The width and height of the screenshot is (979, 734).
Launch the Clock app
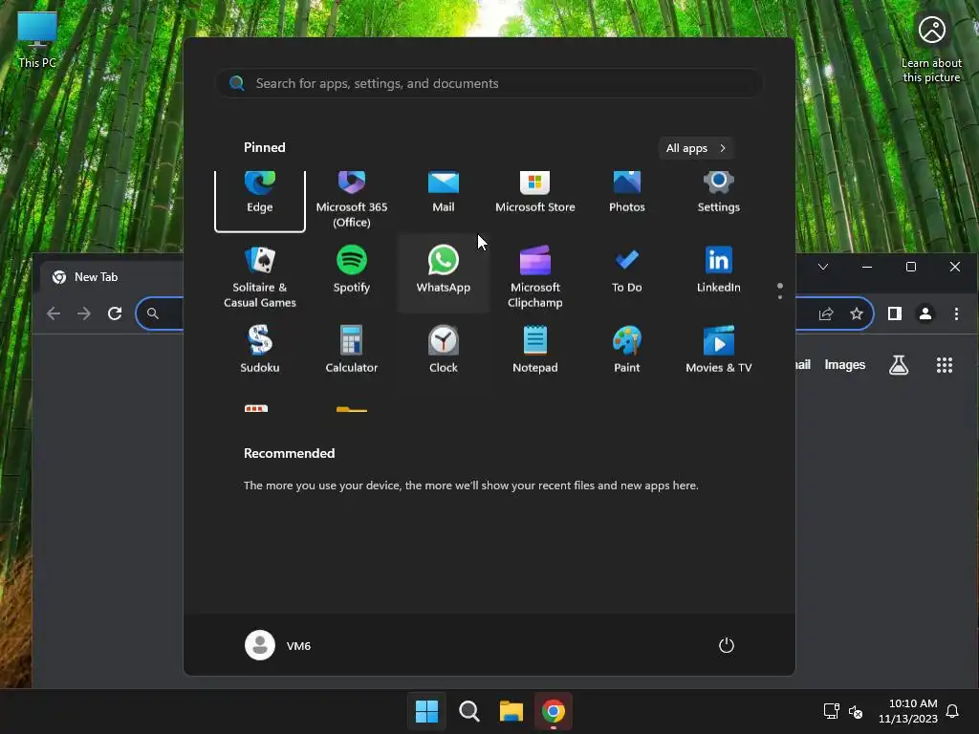pyautogui.click(x=444, y=350)
